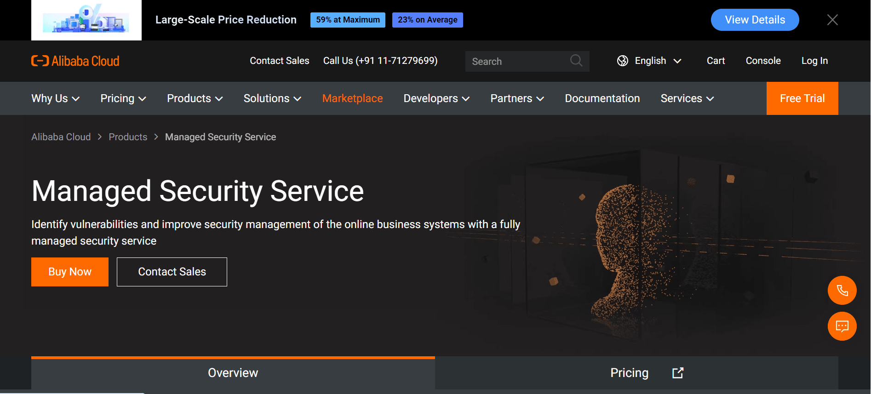Click the promotional banner thumbnail image
The width and height of the screenshot is (871, 394).
click(x=86, y=20)
